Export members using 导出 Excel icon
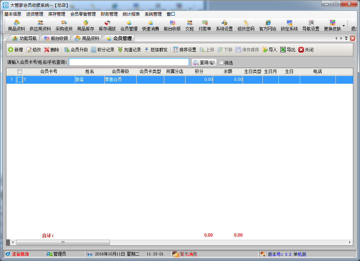Screen dimensions: 360x261 287,49
